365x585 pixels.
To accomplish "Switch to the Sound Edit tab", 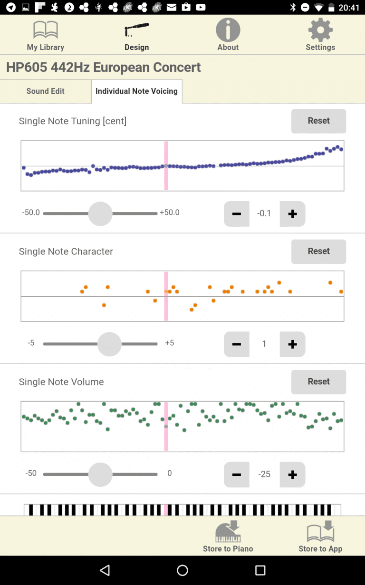I will coord(45,91).
